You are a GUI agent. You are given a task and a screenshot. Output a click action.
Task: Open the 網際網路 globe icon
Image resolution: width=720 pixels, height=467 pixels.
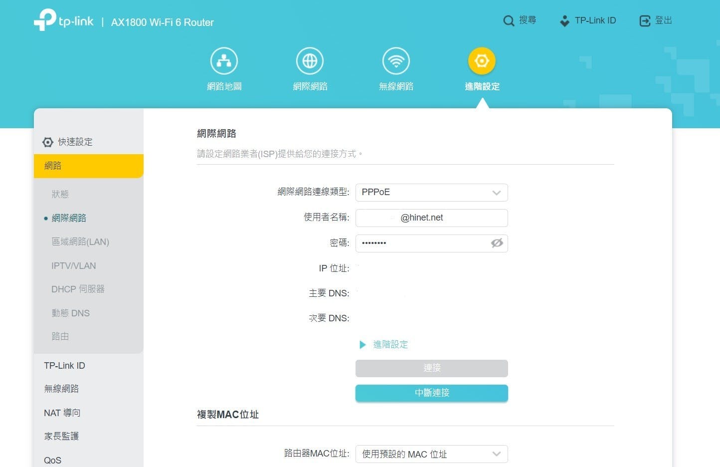[310, 61]
